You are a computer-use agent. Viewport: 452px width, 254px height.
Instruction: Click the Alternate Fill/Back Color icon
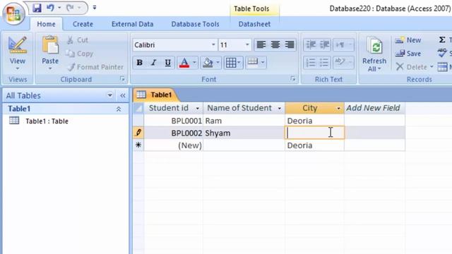[x=253, y=62]
